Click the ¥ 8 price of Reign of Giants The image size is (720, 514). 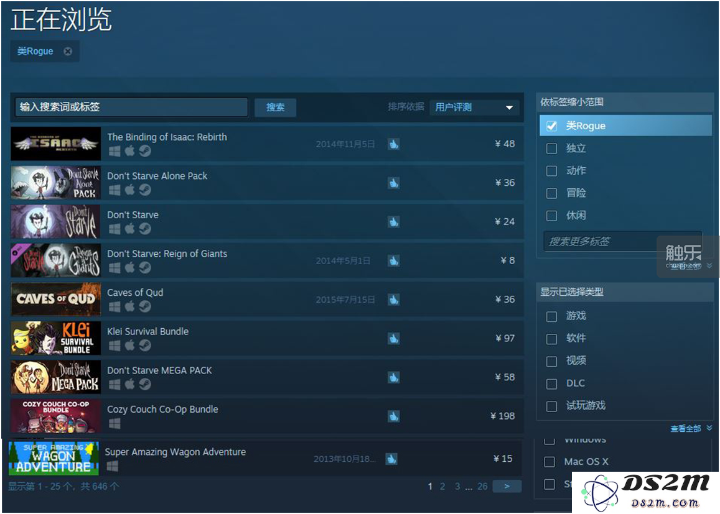point(507,260)
